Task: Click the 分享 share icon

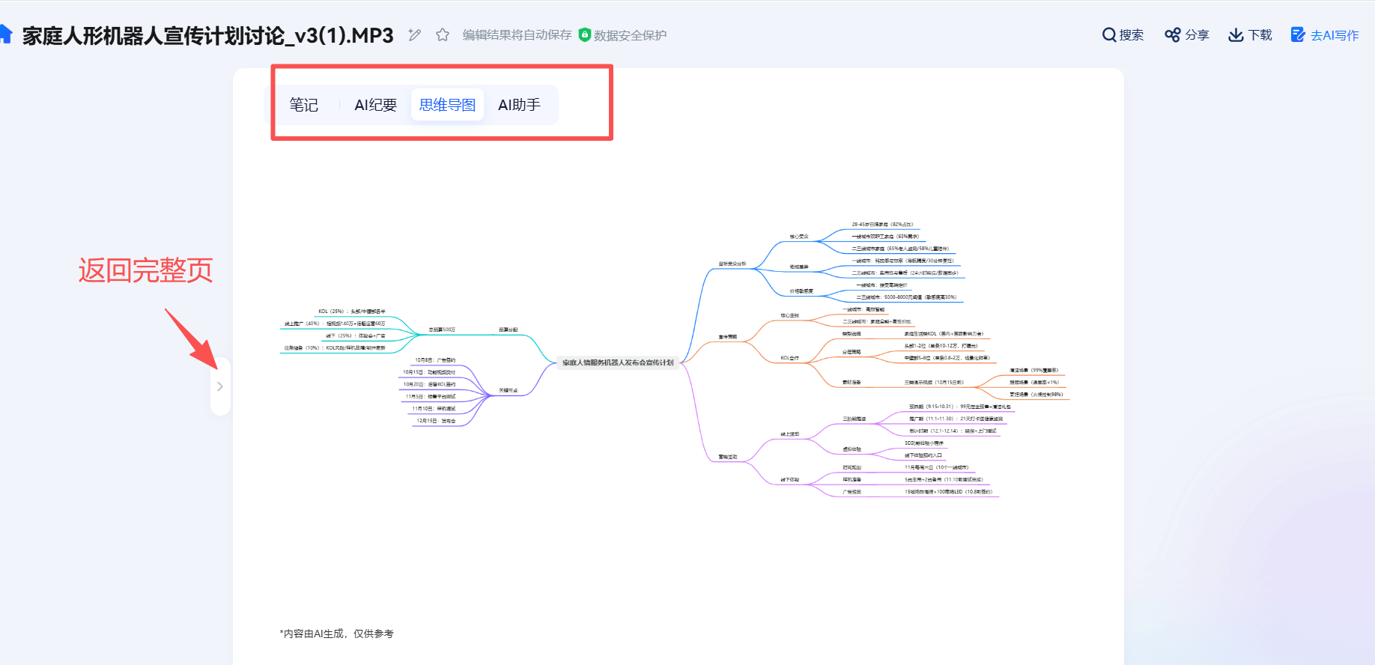Action: [x=1172, y=35]
